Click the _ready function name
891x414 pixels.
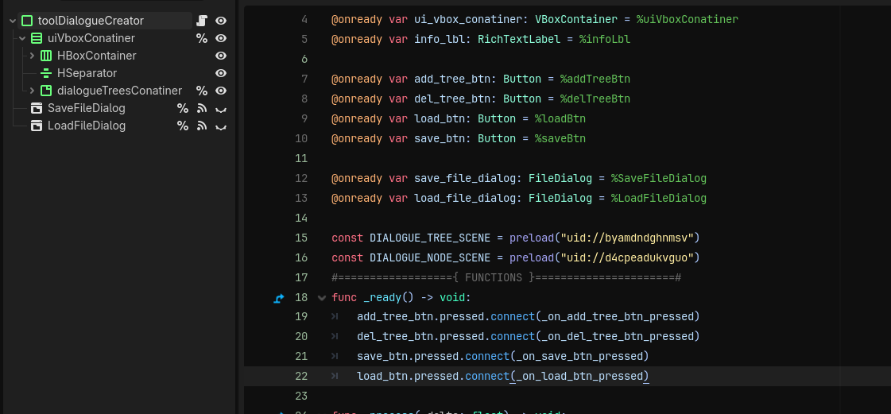pos(382,297)
